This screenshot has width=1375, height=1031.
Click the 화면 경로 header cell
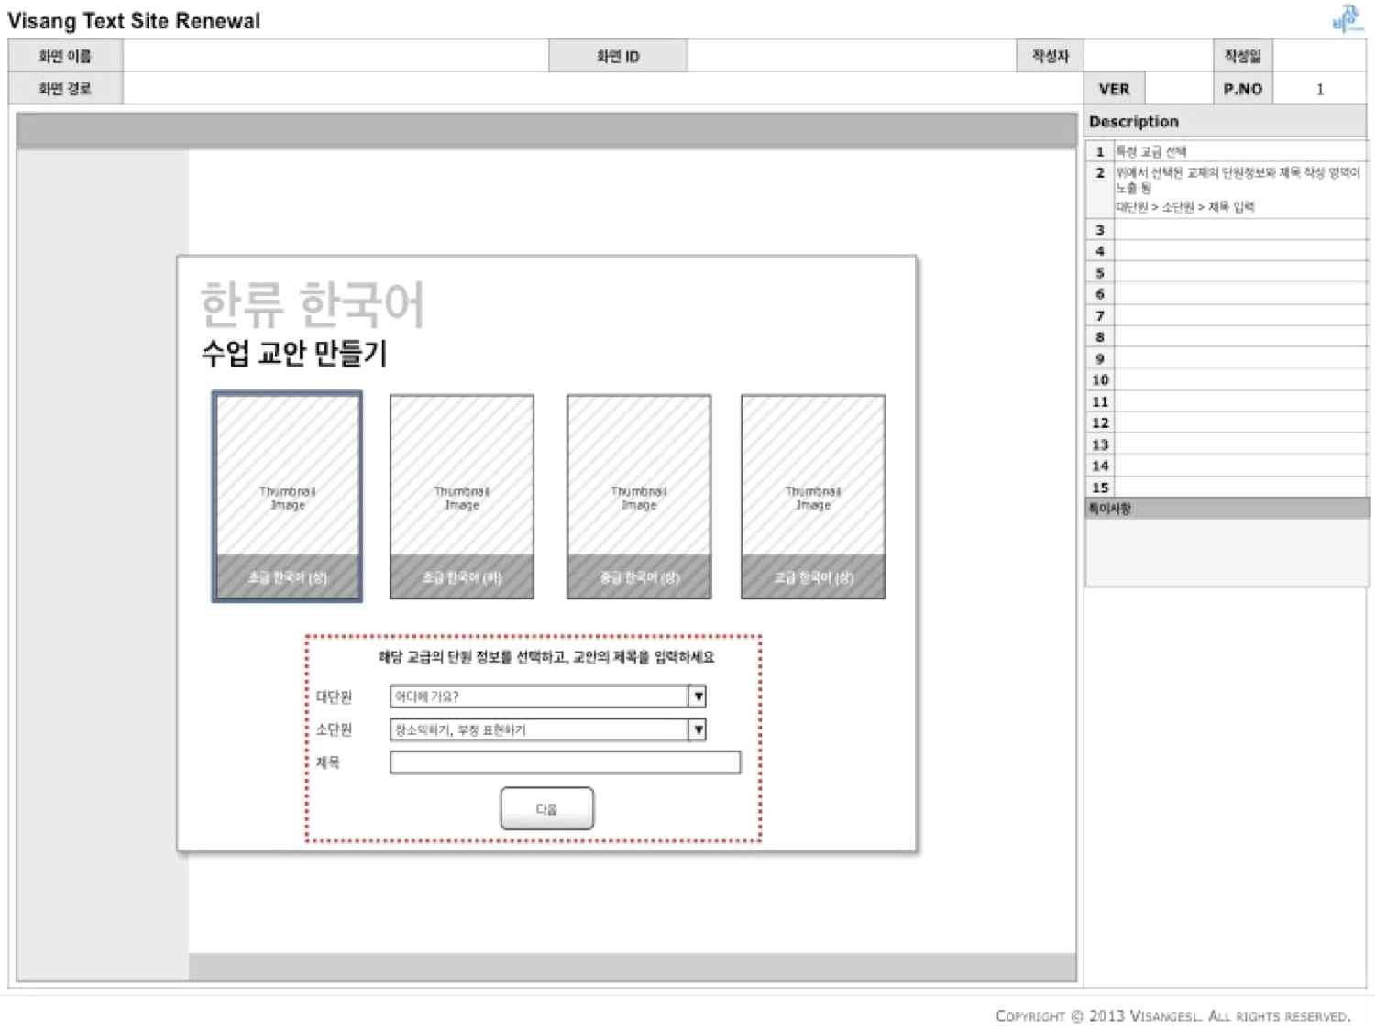(x=65, y=89)
